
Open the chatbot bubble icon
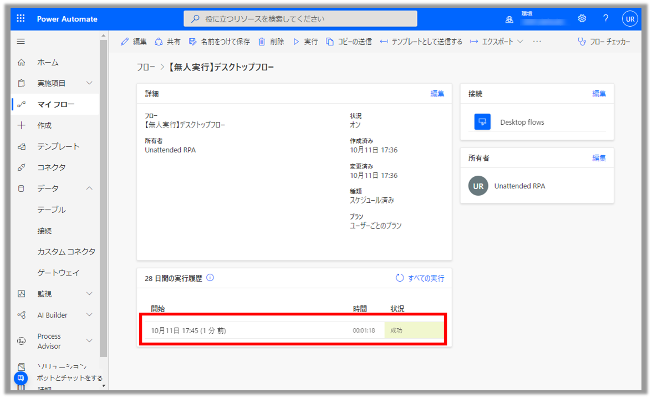[21, 378]
